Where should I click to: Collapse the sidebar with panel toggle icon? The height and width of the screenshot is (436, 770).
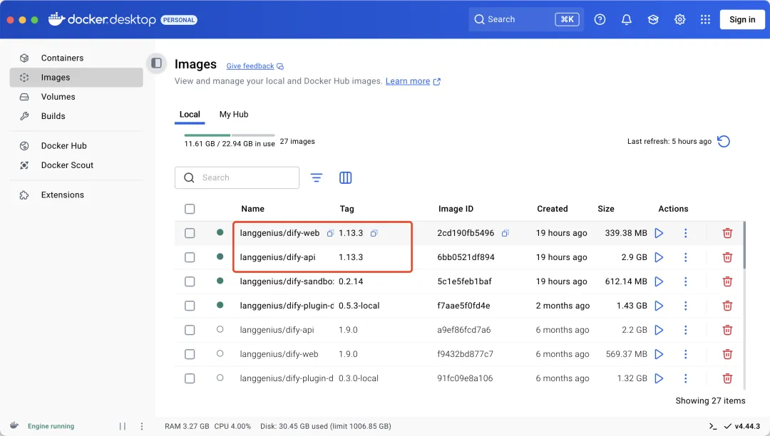click(156, 63)
